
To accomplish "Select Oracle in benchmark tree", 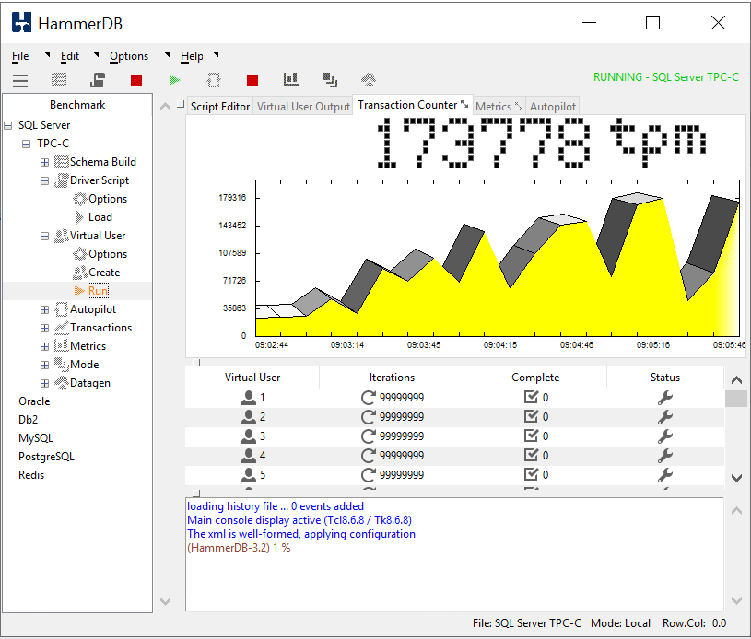I will click(x=34, y=401).
